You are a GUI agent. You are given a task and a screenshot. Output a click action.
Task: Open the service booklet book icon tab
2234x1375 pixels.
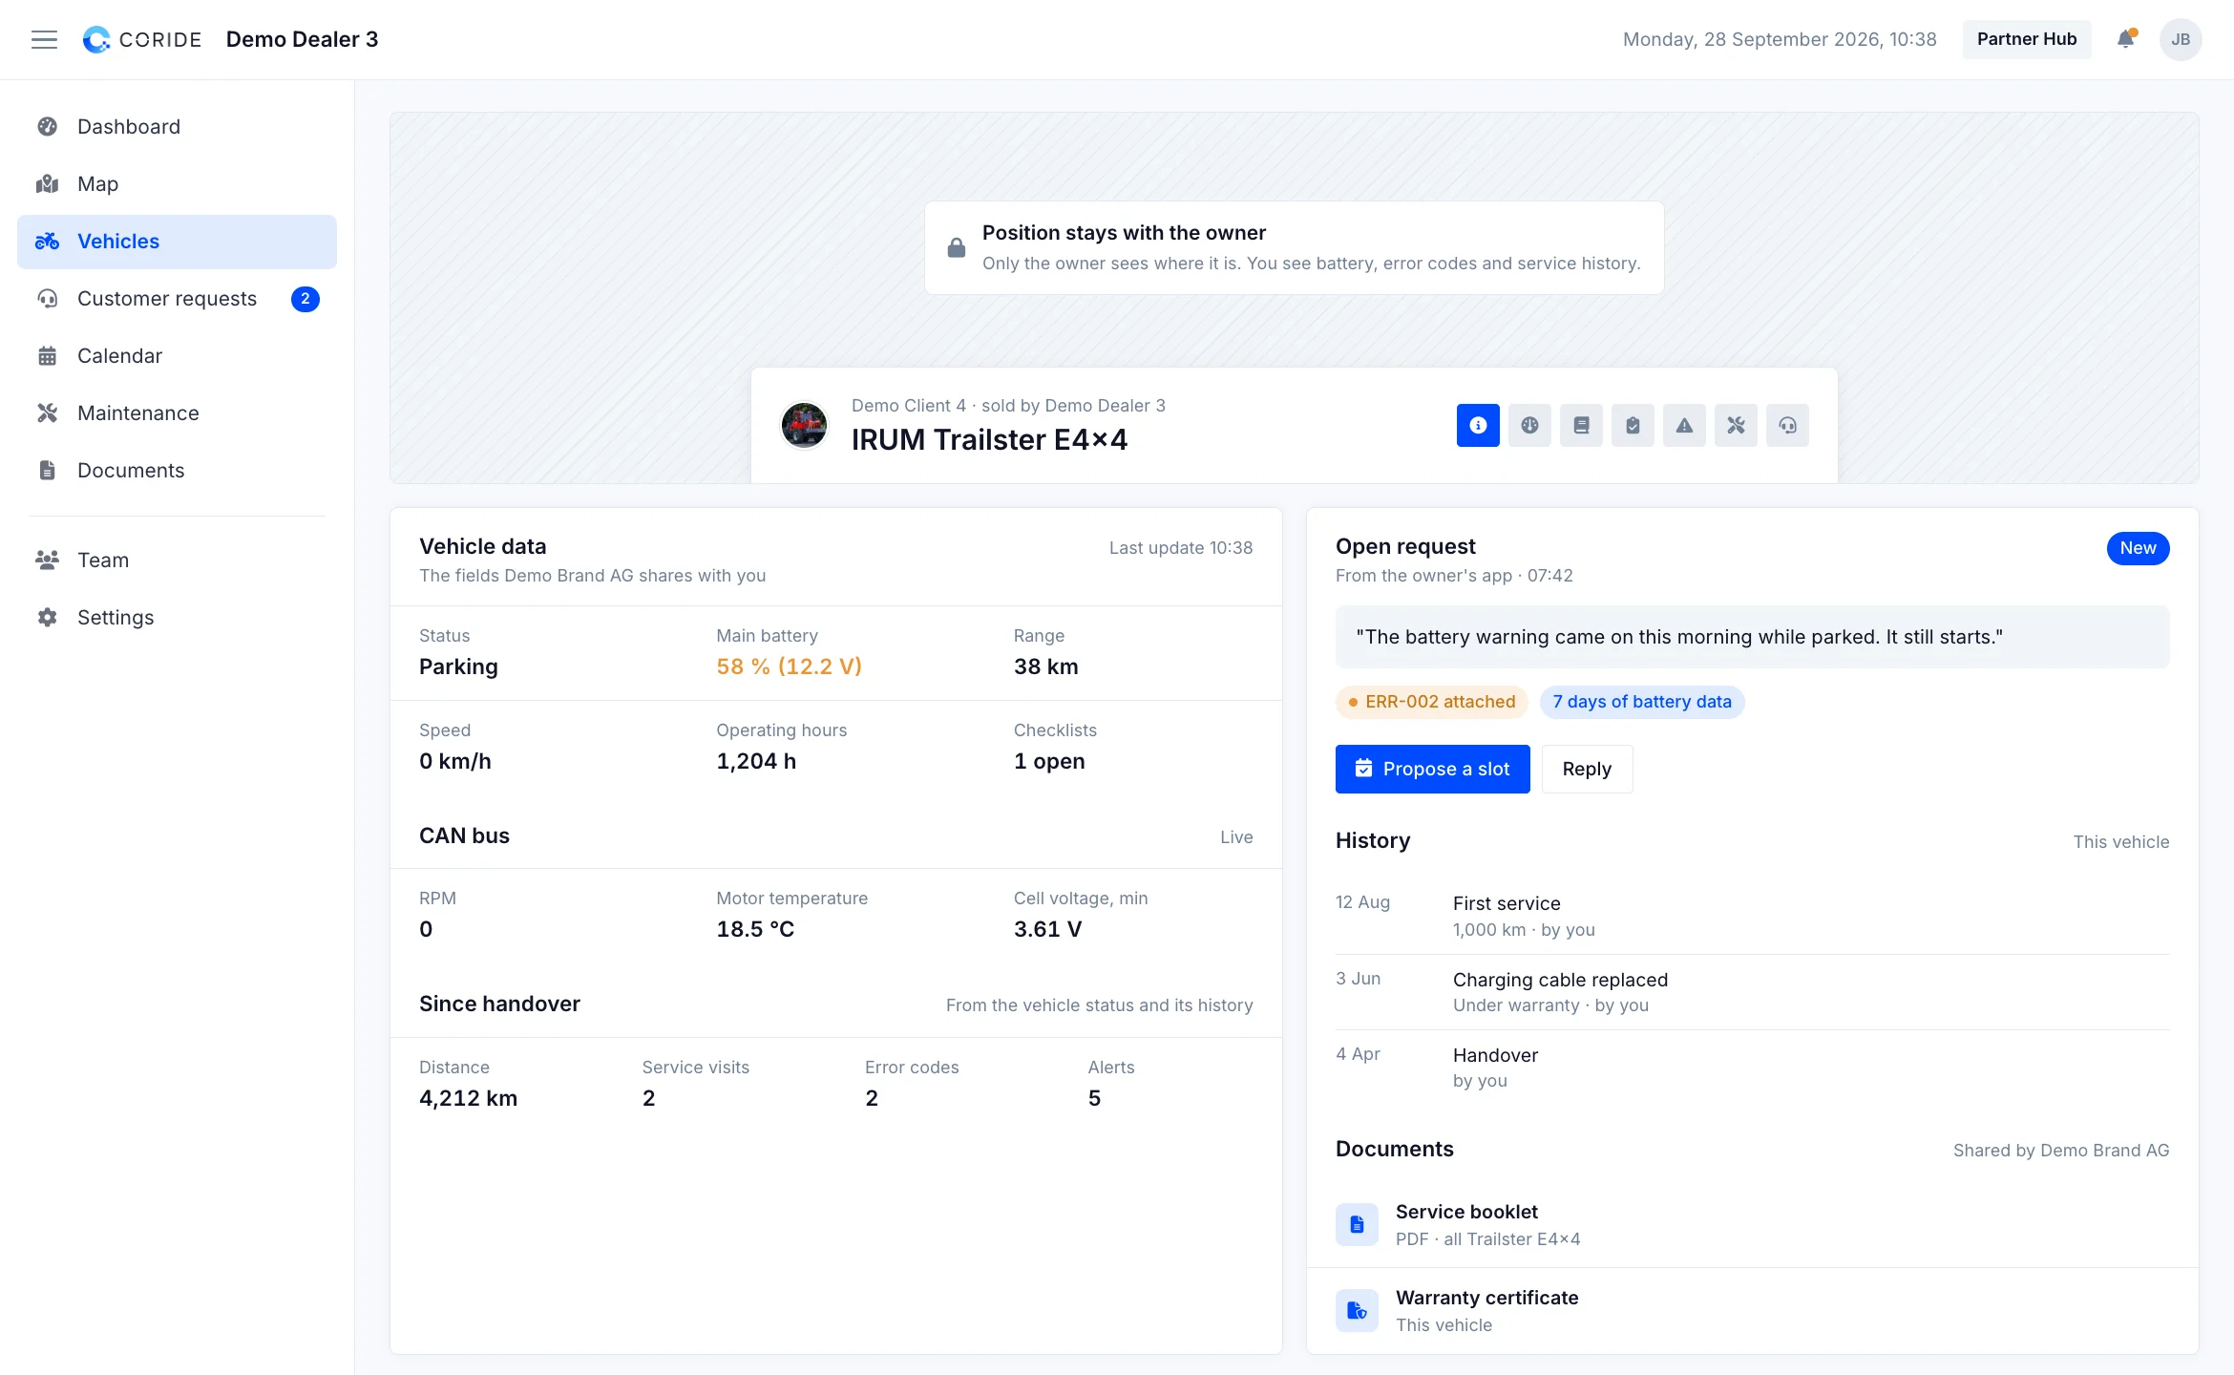(x=1581, y=425)
